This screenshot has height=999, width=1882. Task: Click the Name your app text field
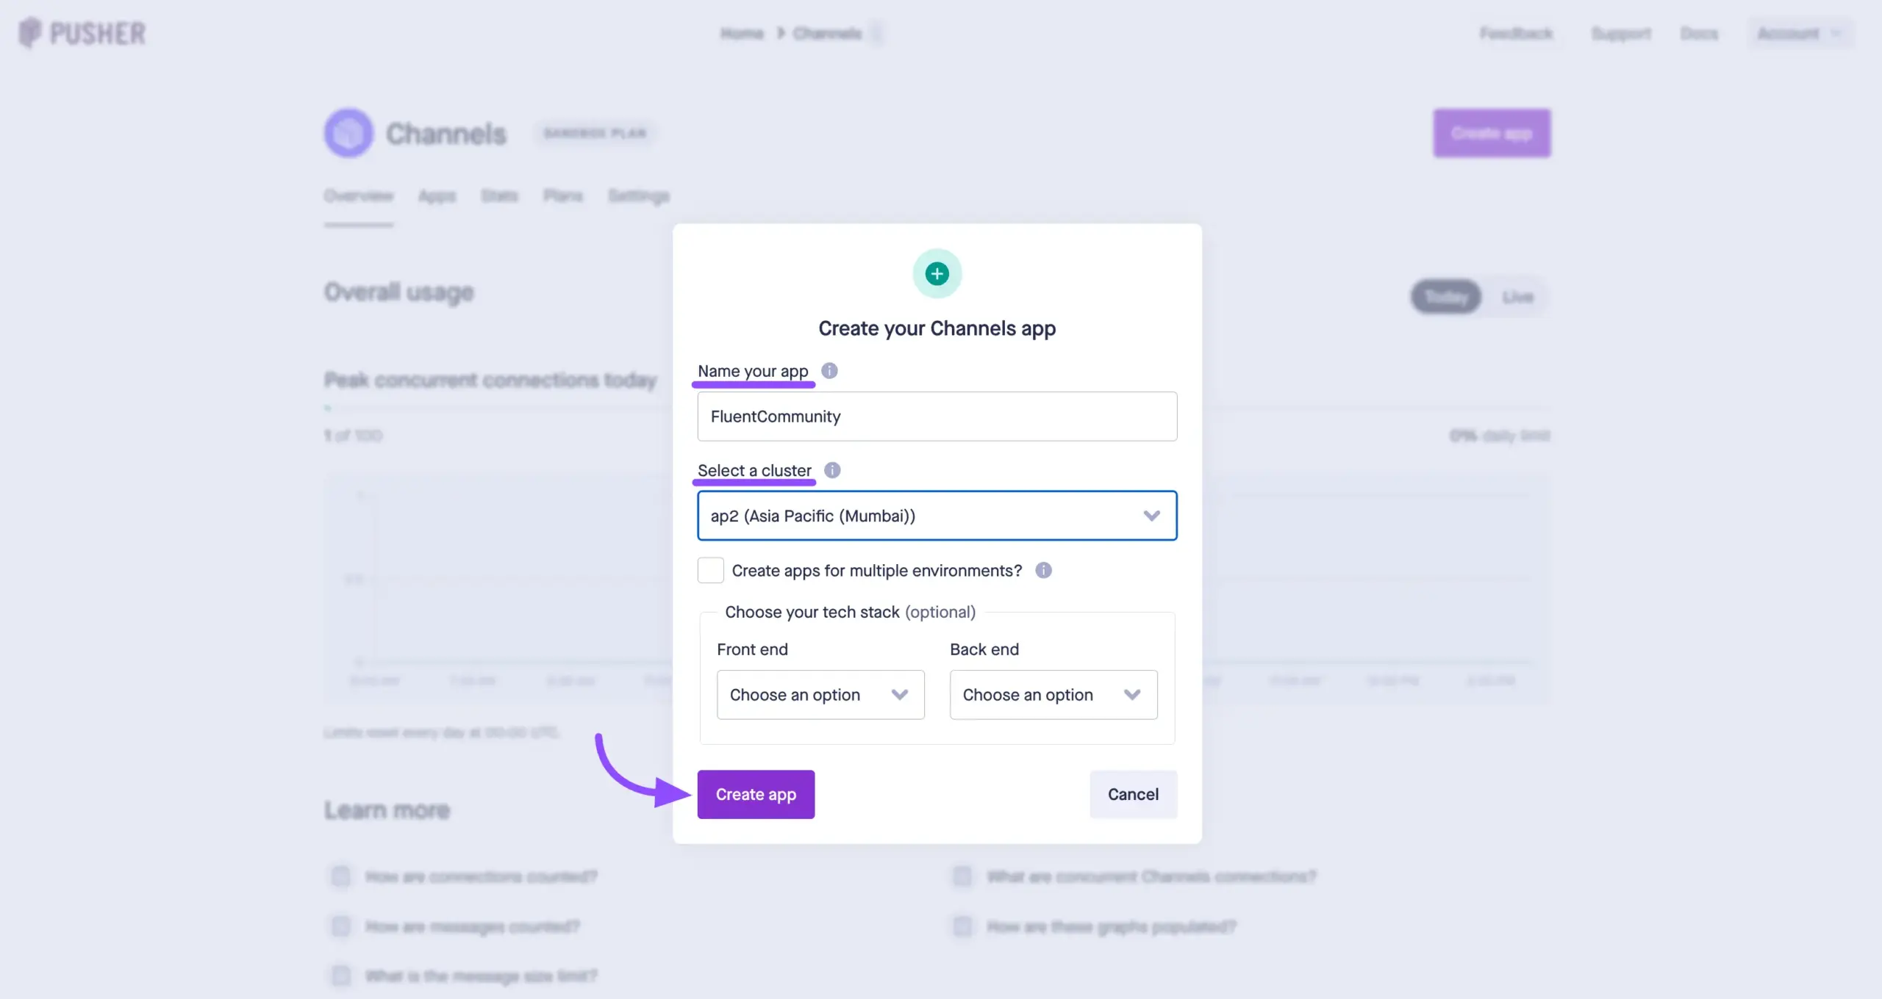coord(937,416)
